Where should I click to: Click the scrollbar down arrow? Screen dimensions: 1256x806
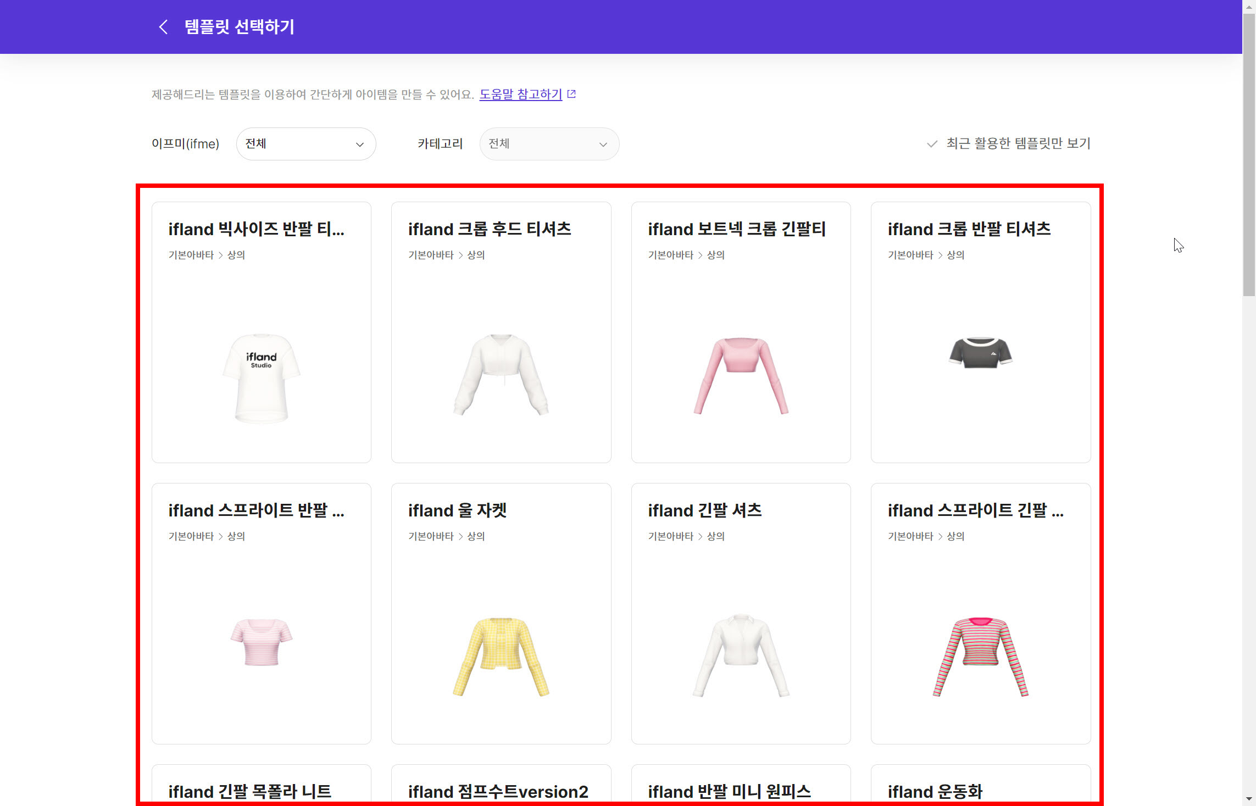point(1249,799)
